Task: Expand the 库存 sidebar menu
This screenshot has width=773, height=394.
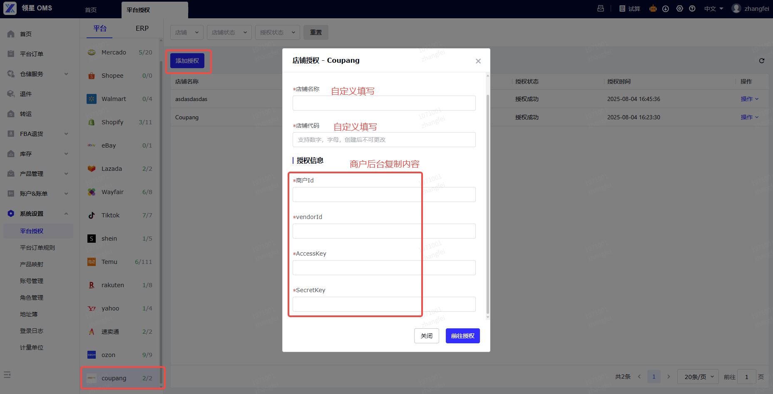Action: click(x=37, y=154)
